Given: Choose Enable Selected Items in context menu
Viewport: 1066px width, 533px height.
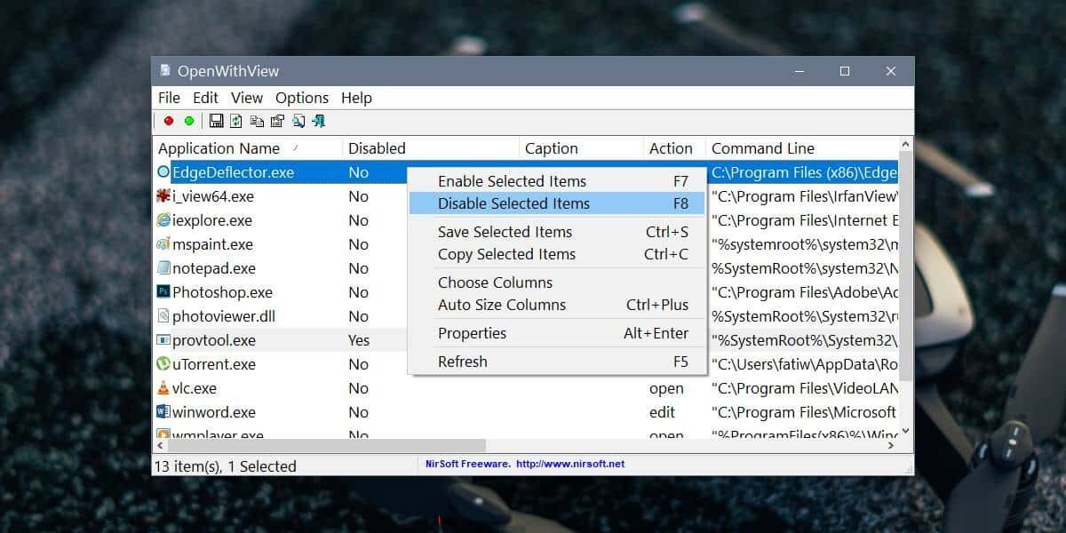Looking at the screenshot, I should (557, 181).
